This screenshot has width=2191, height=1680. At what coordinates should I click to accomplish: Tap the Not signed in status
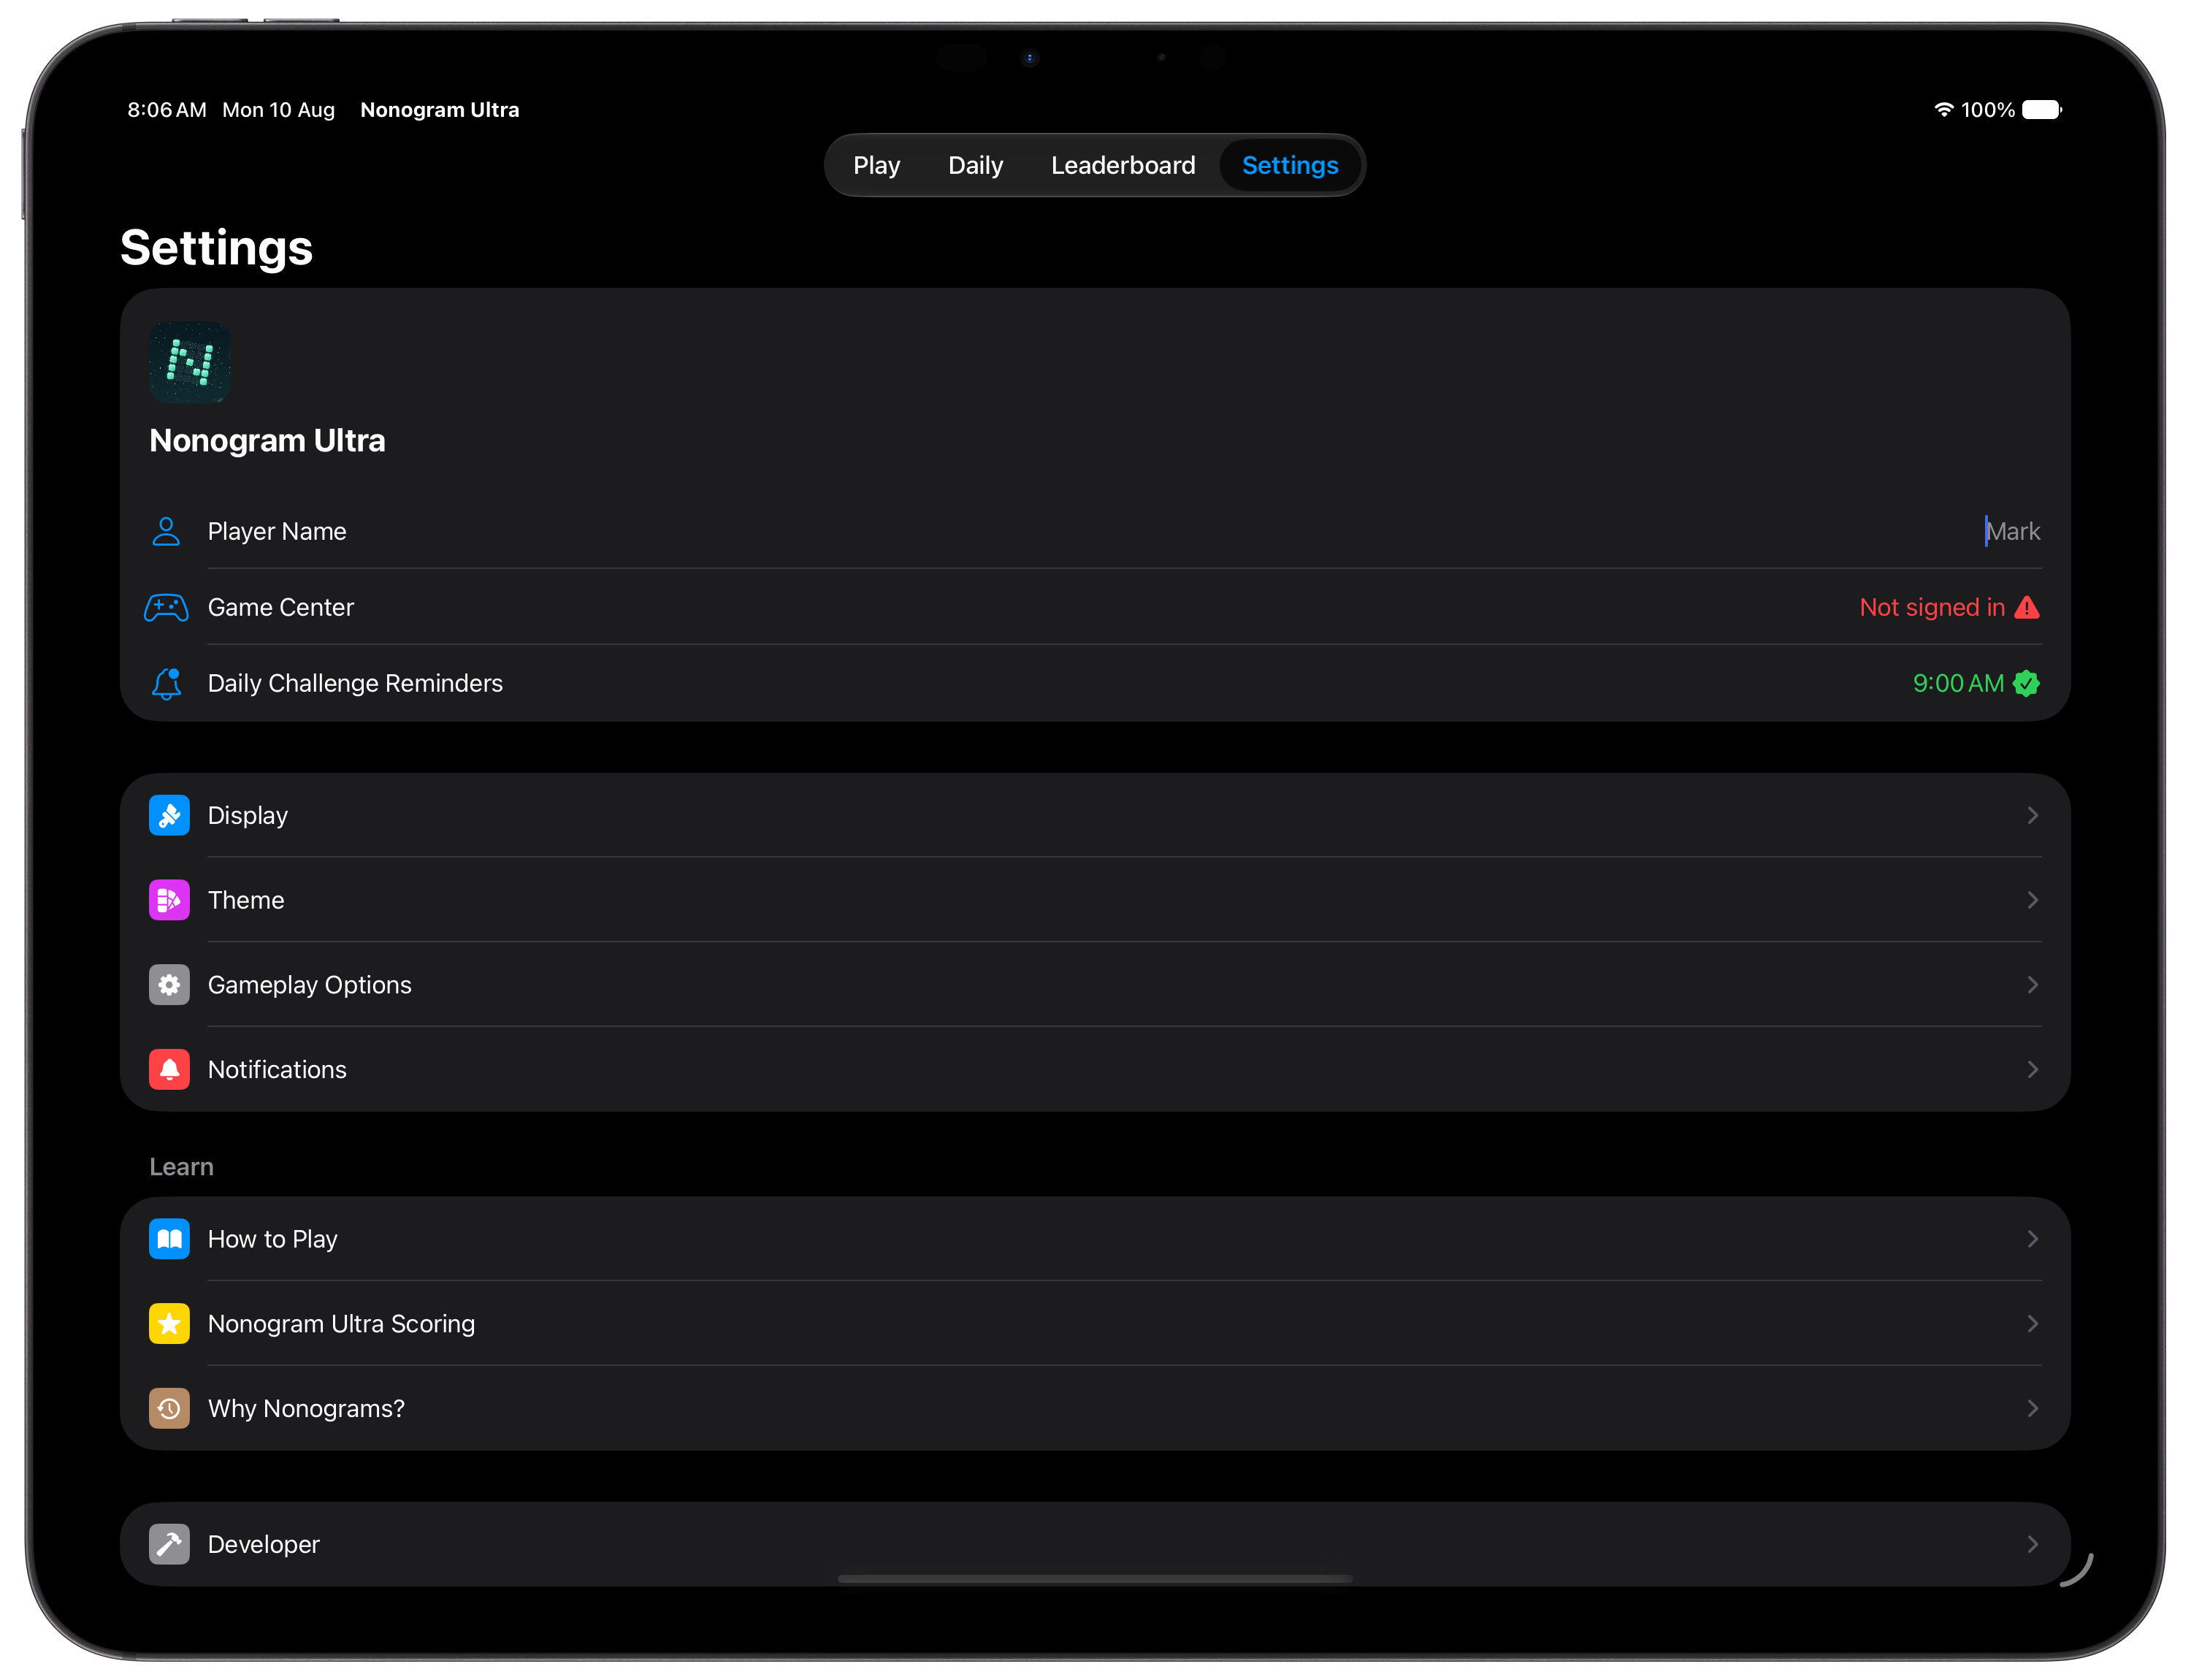pos(1932,607)
